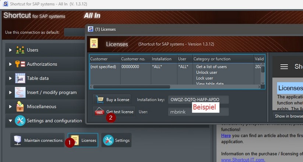Collapse the Settings and configuration section
The width and height of the screenshot is (303, 162).
coord(10,121)
